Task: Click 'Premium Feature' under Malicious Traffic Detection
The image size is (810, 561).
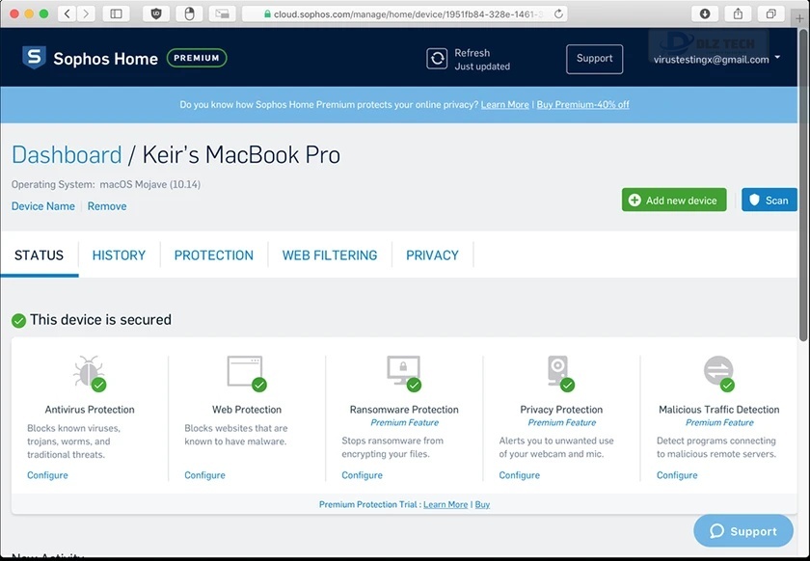Action: coord(719,422)
